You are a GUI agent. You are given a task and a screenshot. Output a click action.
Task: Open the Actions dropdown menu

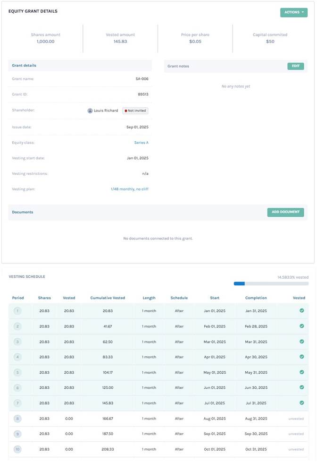click(x=293, y=12)
